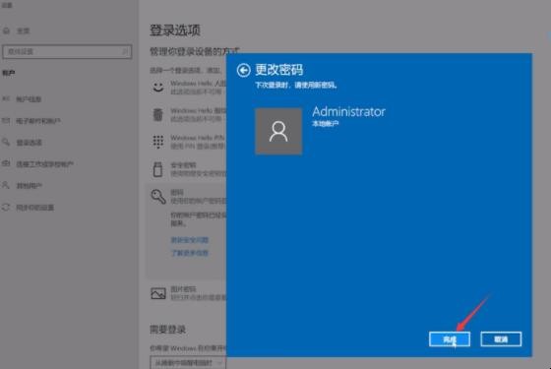551x369 pixels.
Task: Click the 本地帐户 label under Administrator
Action: tap(326, 124)
